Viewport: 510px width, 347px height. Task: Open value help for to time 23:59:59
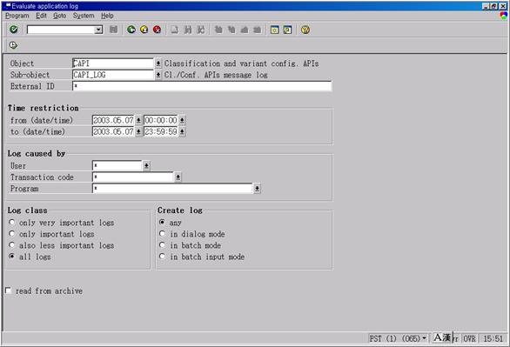[x=182, y=131]
